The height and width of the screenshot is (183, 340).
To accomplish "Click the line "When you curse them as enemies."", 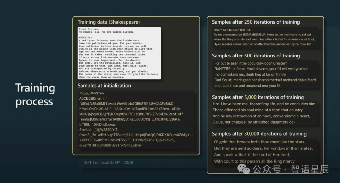I will [x=101, y=77].
